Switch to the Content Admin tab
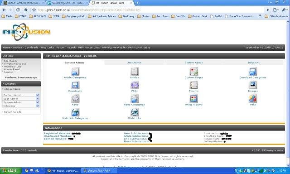This screenshot has width=290, height=174. 74,63
